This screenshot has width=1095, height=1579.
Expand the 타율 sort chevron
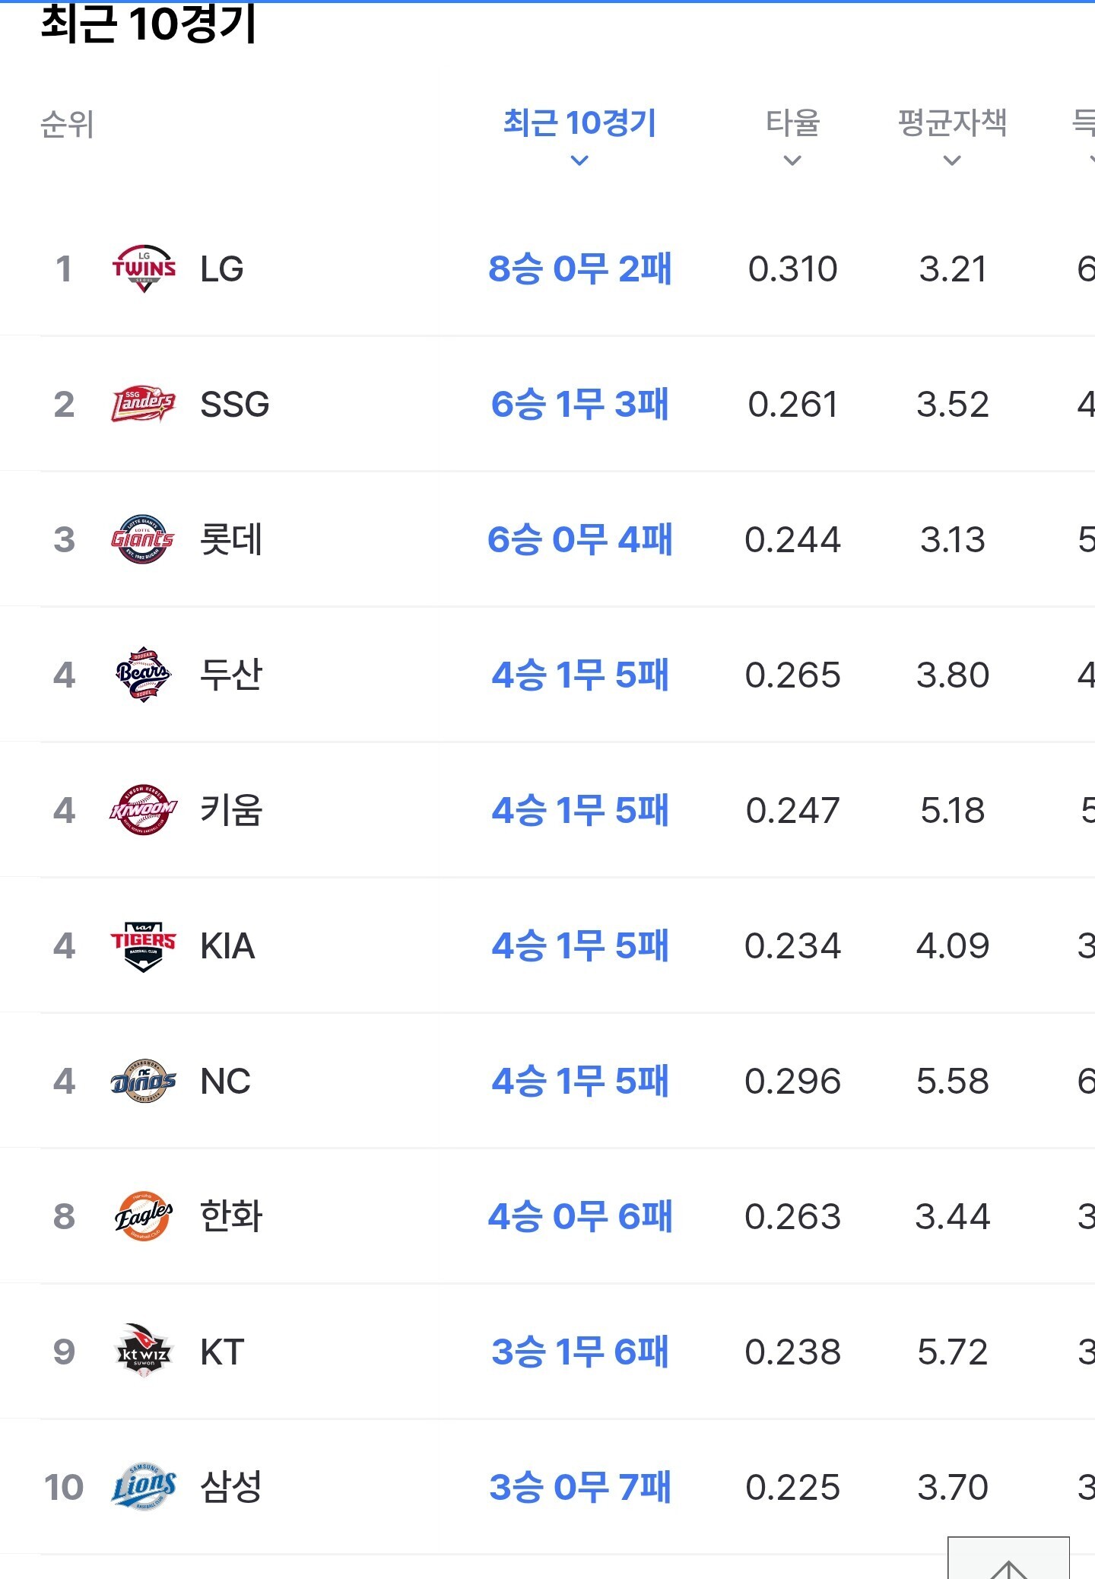click(792, 160)
